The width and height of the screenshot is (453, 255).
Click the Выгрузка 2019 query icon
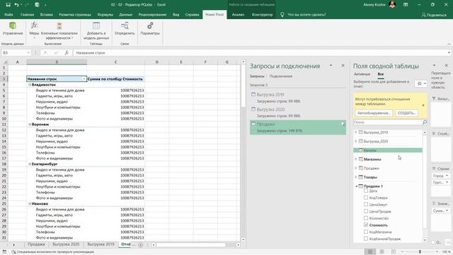pos(253,94)
